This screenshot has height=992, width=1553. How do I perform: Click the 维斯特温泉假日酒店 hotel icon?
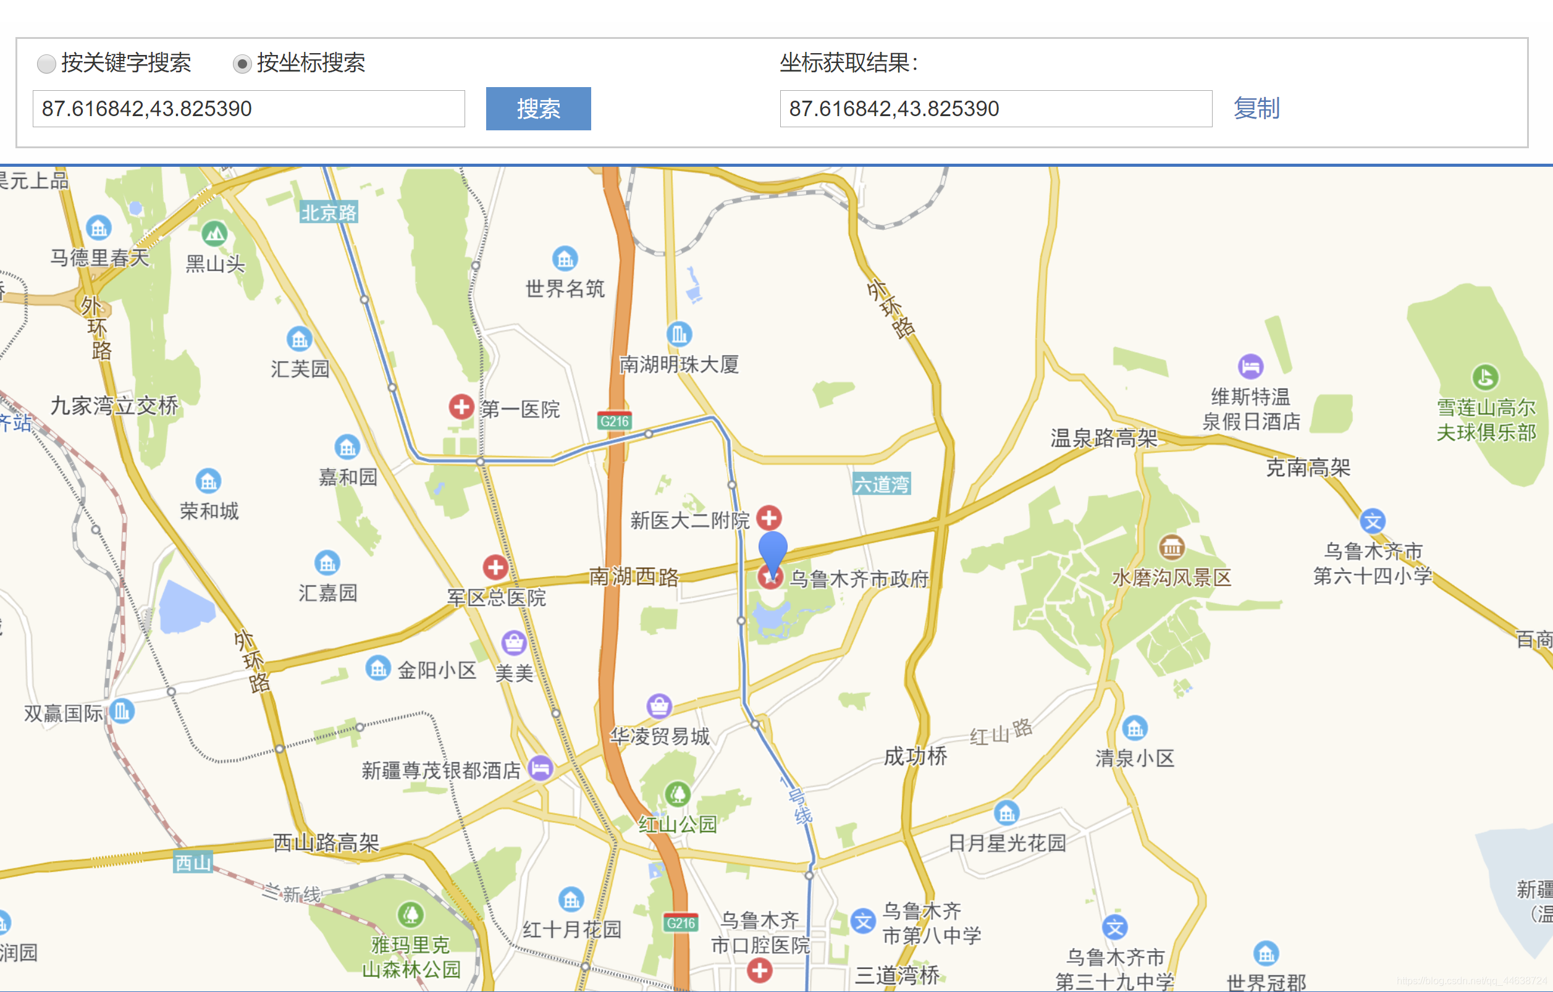pyautogui.click(x=1250, y=366)
